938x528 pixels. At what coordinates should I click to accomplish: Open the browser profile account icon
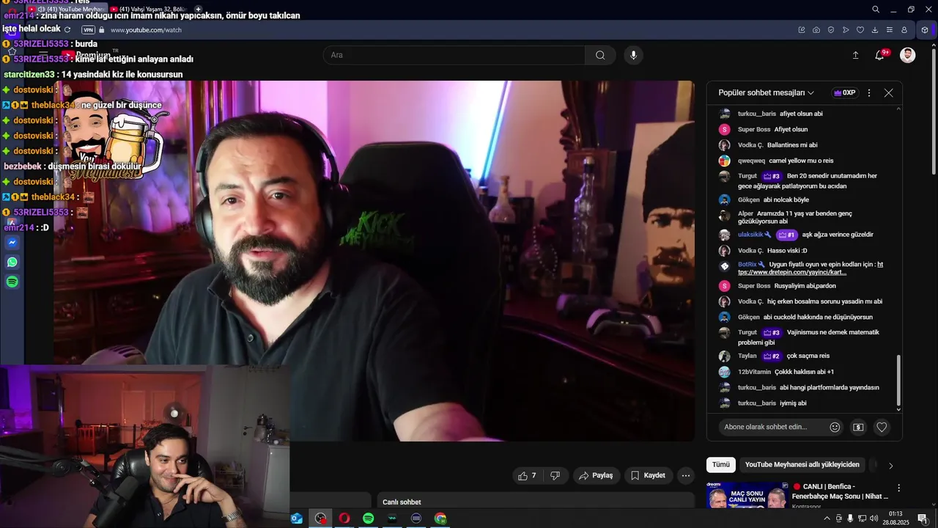(x=904, y=30)
